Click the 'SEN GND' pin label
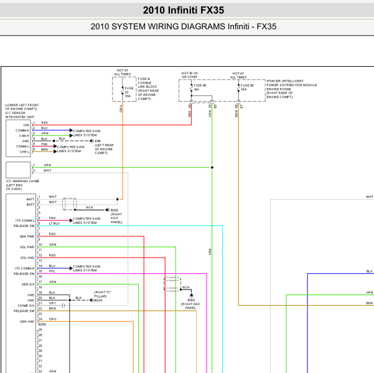 coord(27,322)
